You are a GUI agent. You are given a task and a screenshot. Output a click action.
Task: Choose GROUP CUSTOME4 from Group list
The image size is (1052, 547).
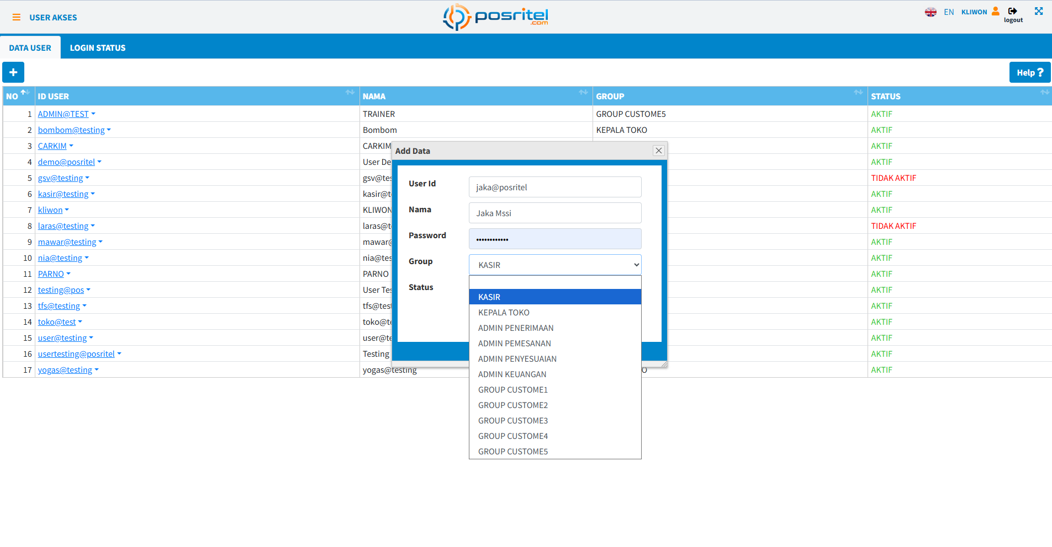555,436
